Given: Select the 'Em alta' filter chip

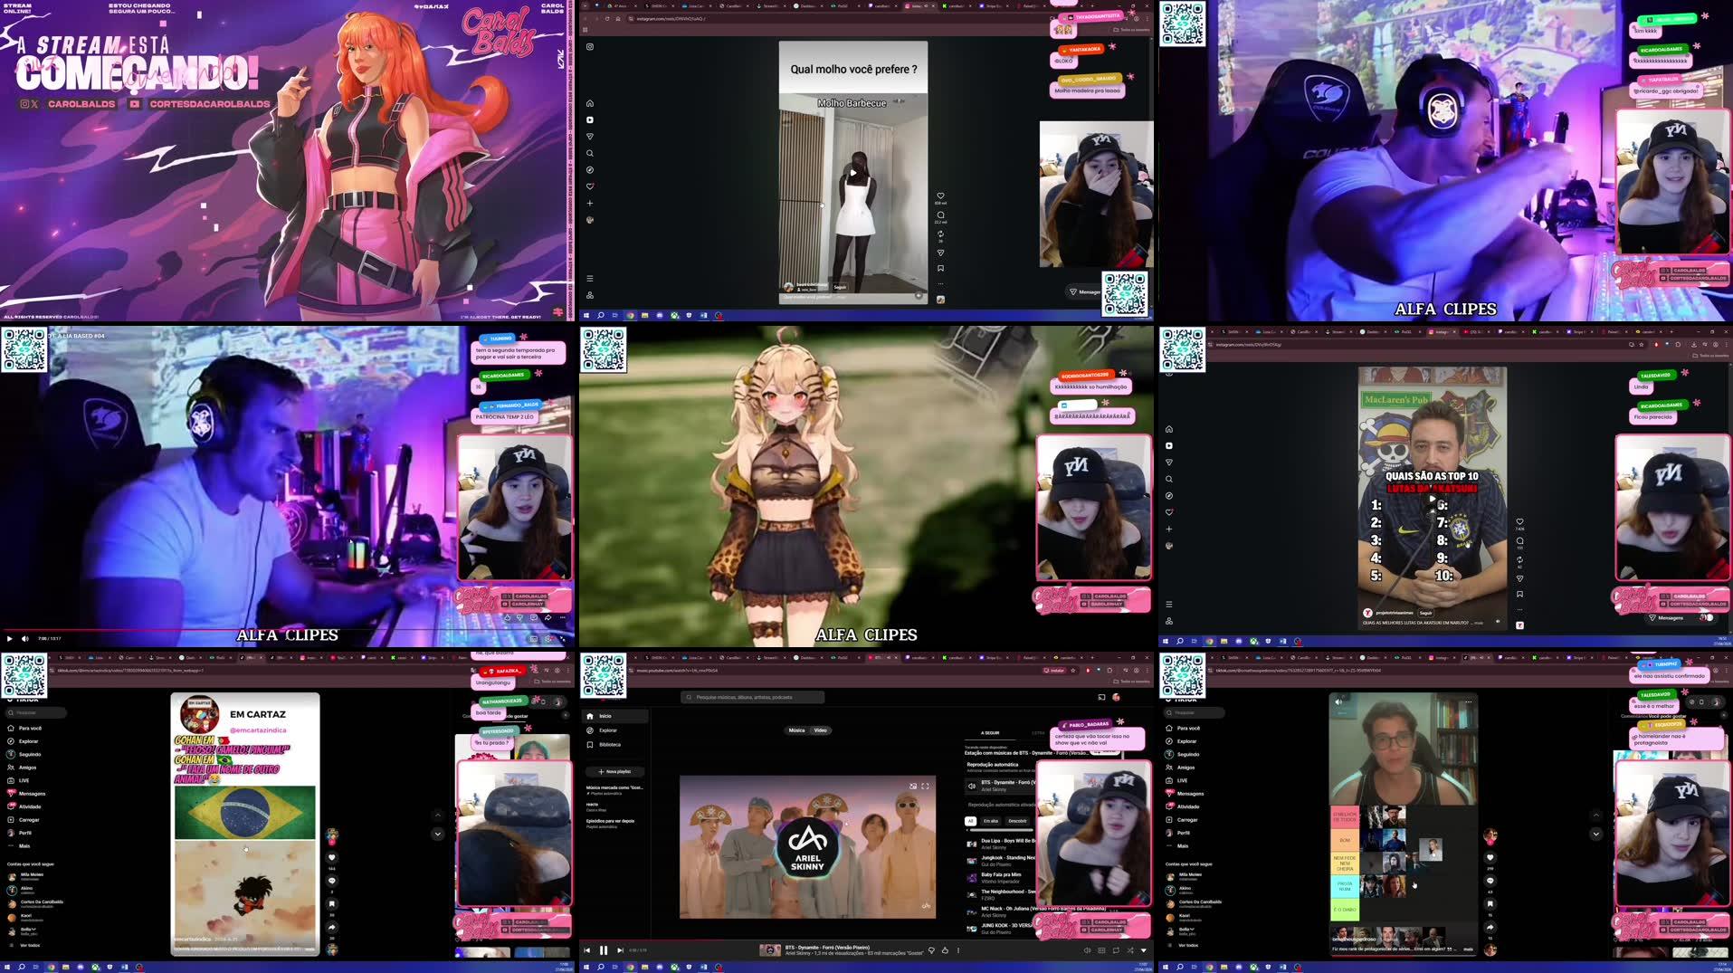Looking at the screenshot, I should [x=991, y=821].
